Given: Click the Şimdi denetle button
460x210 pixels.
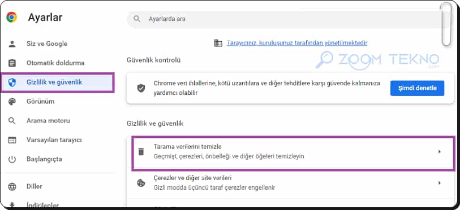Looking at the screenshot, I should [417, 88].
